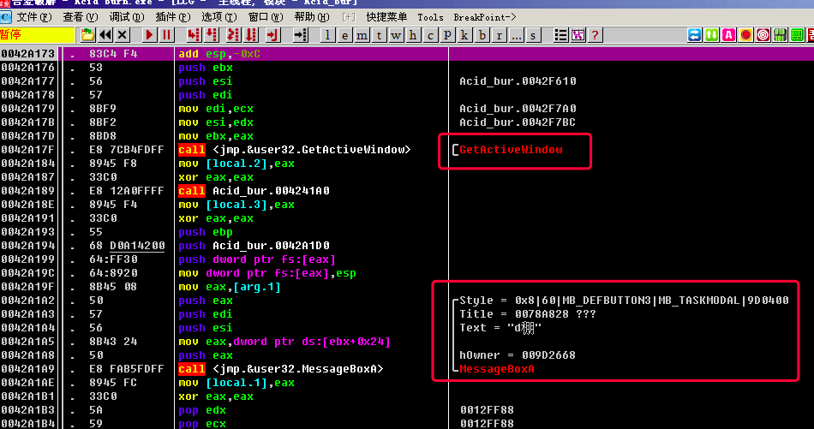This screenshot has width=814, height=429.
Task: Click the Trace into icon
Action: (x=234, y=35)
